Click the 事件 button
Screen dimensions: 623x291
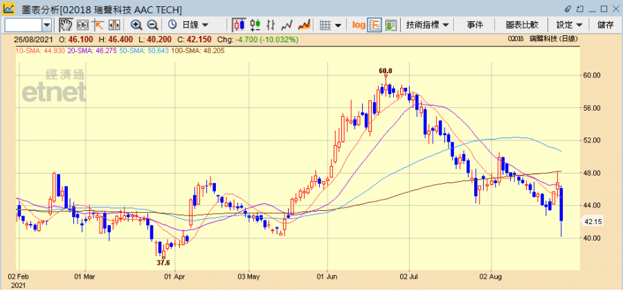point(475,25)
